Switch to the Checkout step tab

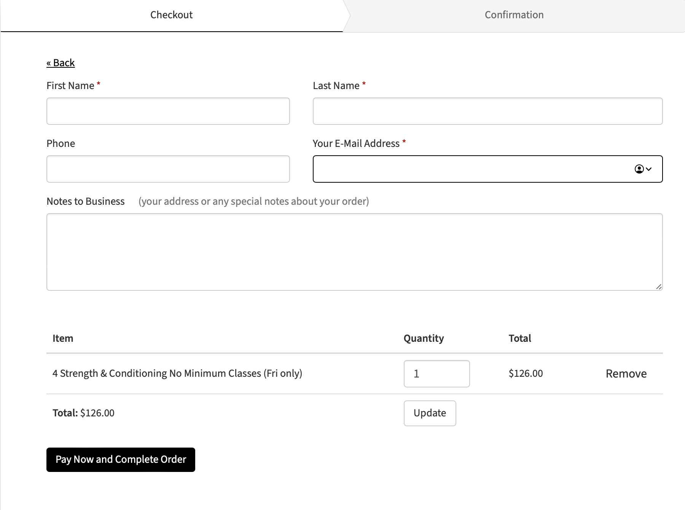pos(171,15)
